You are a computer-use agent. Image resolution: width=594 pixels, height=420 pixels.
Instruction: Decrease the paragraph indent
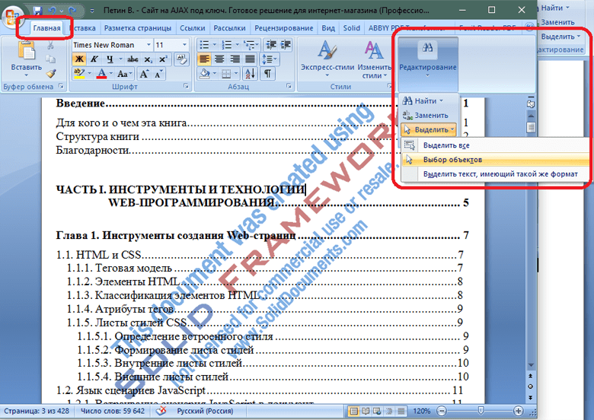(x=270, y=45)
